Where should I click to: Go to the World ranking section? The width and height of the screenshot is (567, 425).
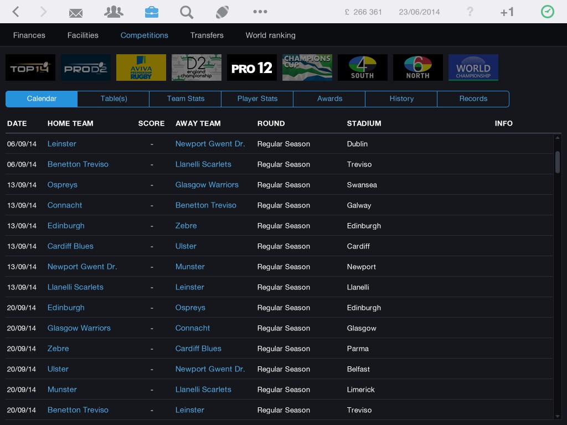tap(270, 35)
